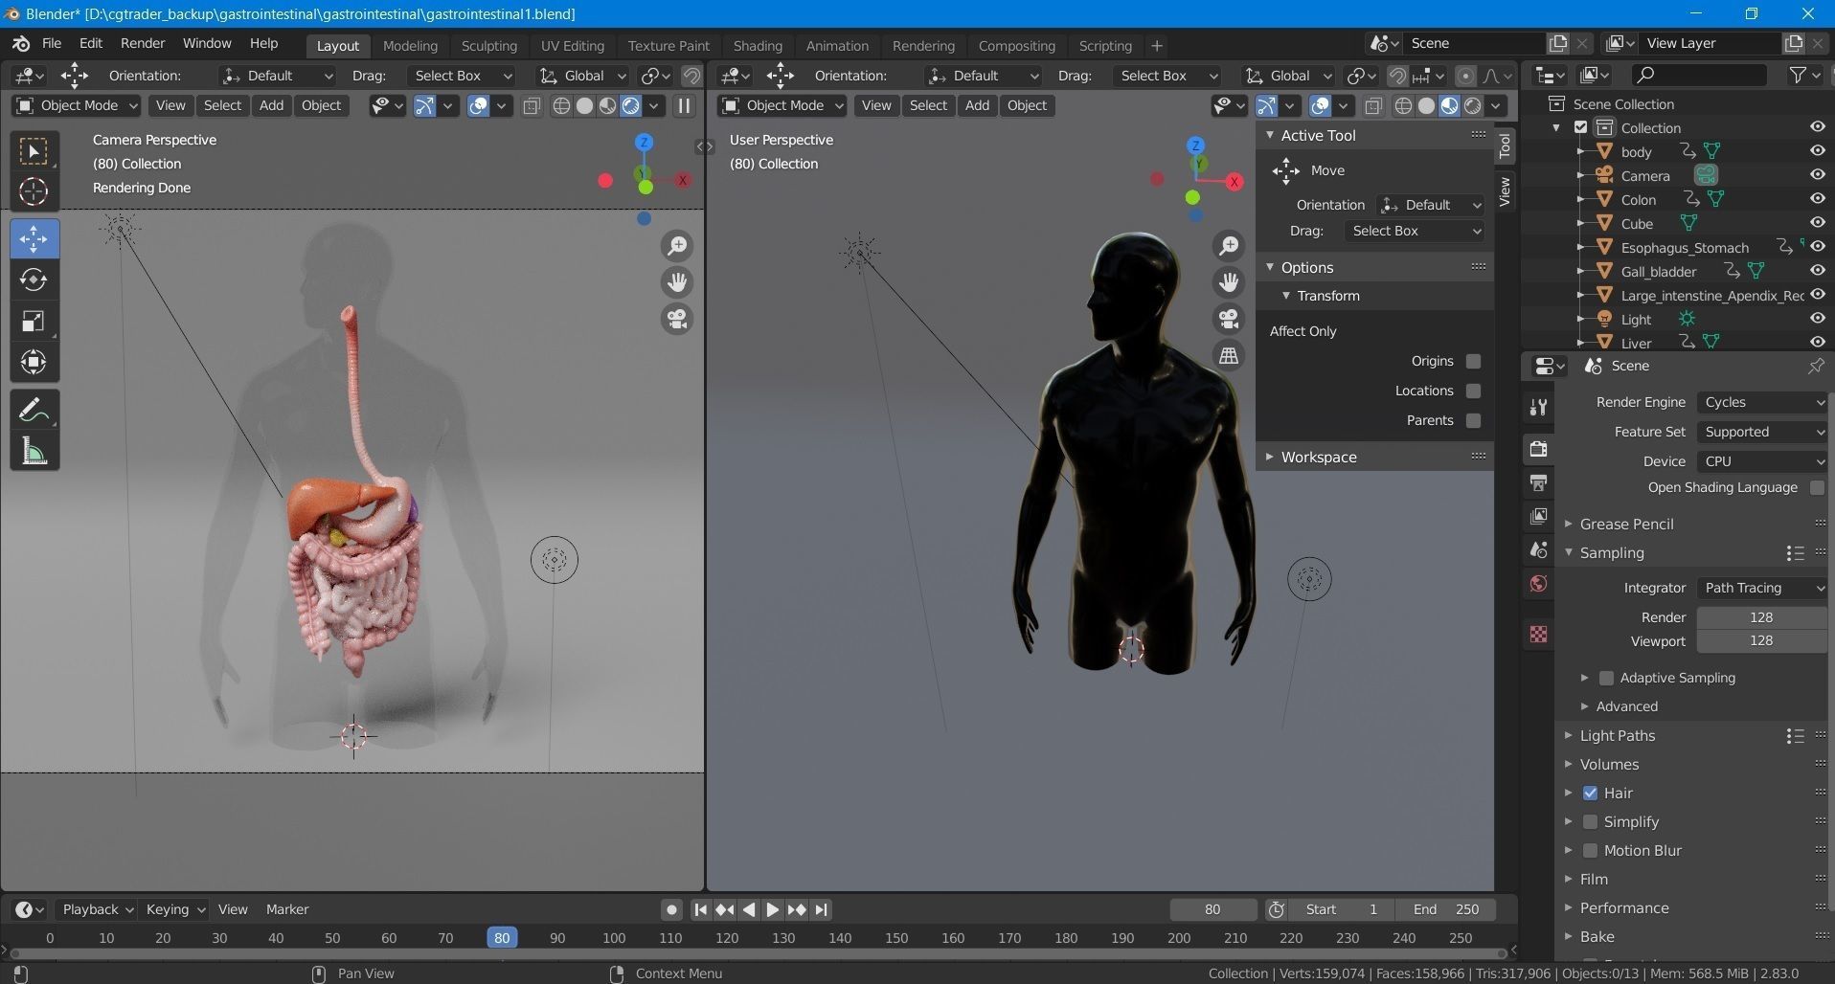The height and width of the screenshot is (984, 1835).
Task: Click Marker in the timeline header
Action: pyautogui.click(x=287, y=909)
